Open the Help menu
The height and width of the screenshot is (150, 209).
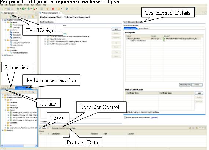(x=44, y=5)
